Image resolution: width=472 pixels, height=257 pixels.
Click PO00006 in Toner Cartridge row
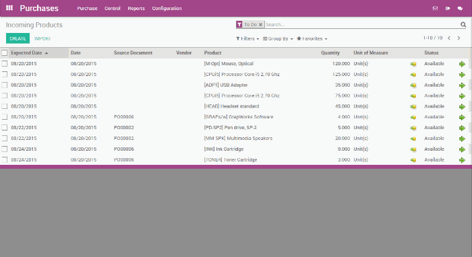[x=123, y=159]
